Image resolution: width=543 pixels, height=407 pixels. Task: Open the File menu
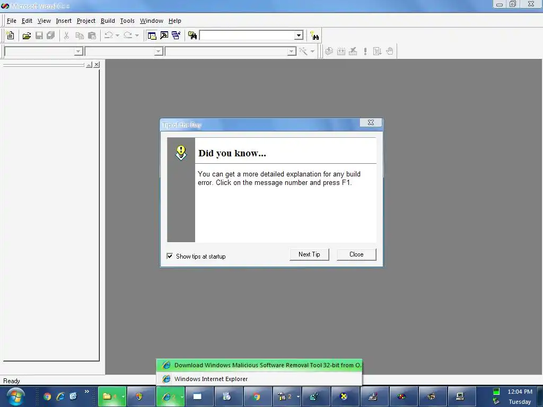point(12,21)
